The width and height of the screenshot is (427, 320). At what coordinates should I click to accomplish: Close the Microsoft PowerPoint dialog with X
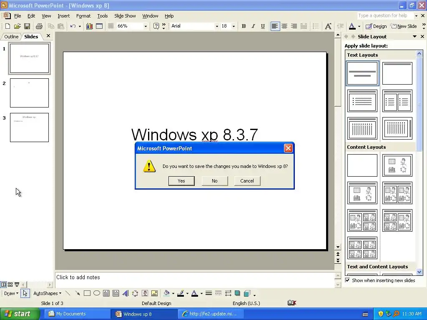pyautogui.click(x=288, y=148)
